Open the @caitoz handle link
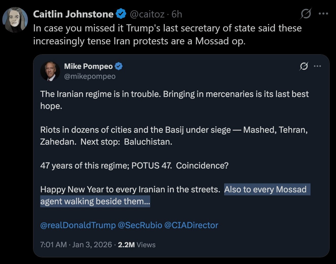 (x=147, y=14)
